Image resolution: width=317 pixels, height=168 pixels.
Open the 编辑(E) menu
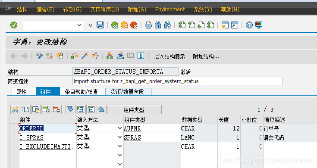pyautogui.click(x=45, y=9)
